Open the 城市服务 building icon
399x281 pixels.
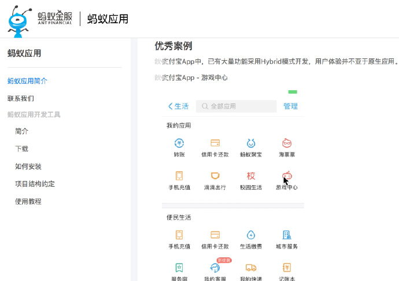287,235
